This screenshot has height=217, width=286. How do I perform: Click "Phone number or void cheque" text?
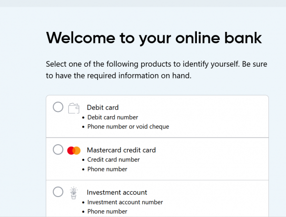point(128,127)
